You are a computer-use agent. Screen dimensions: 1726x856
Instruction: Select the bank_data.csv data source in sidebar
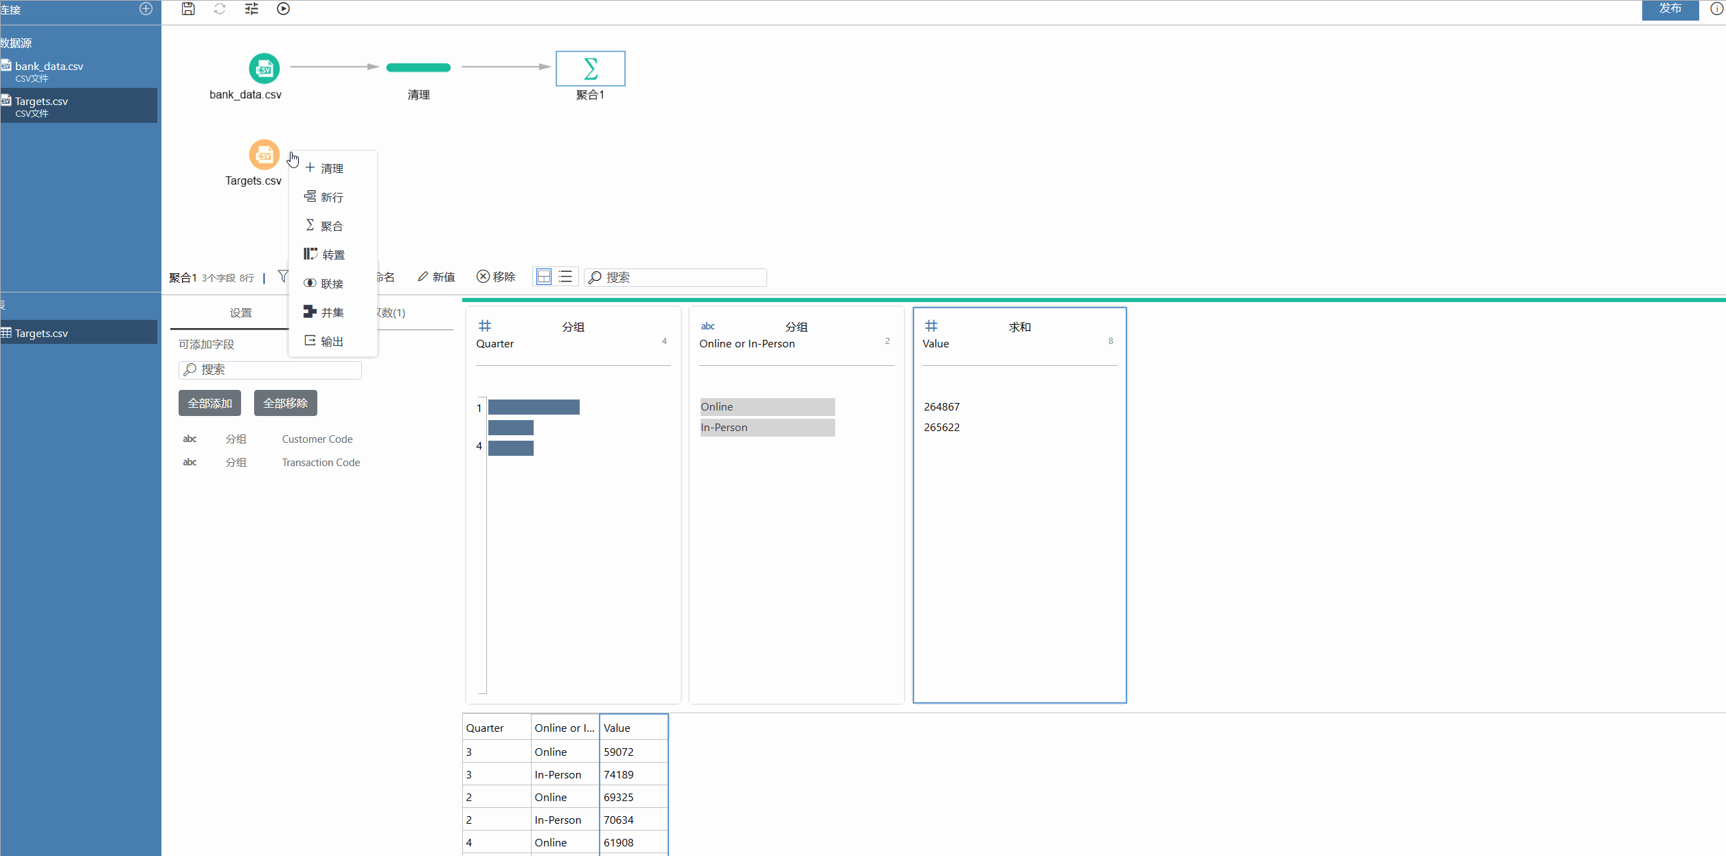click(79, 71)
